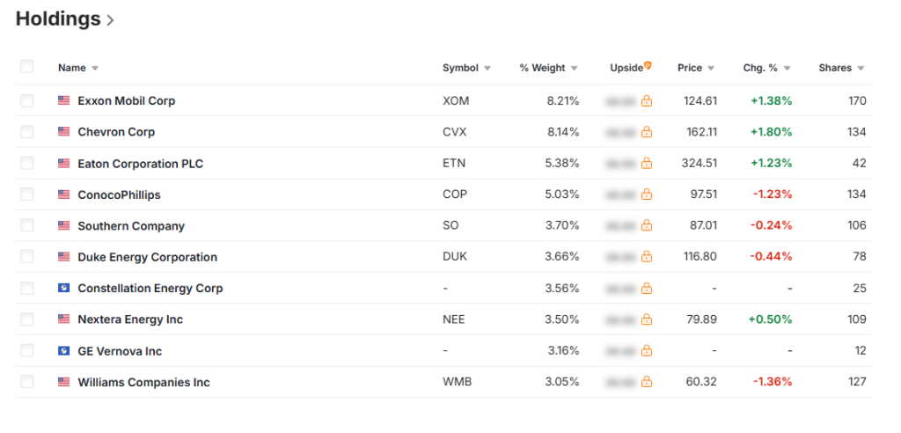Open the Nextera Energy Inc holding

[x=130, y=319]
